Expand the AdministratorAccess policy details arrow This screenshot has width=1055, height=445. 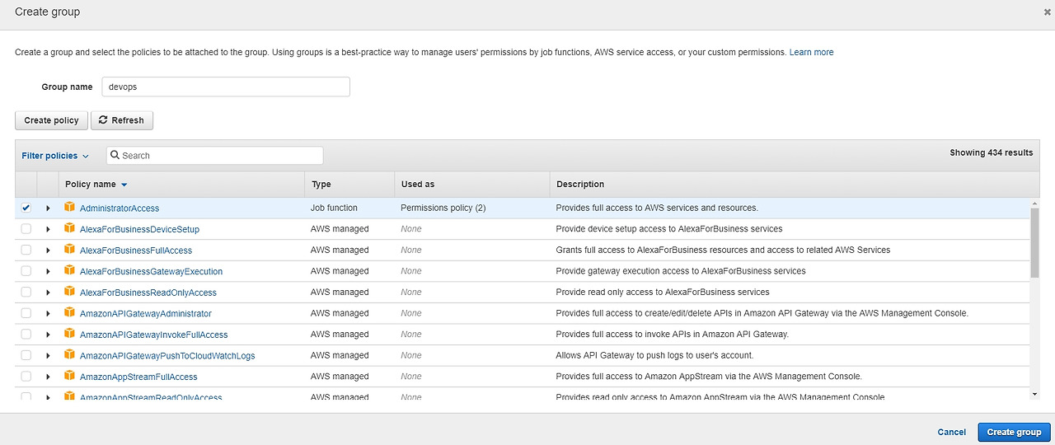48,208
